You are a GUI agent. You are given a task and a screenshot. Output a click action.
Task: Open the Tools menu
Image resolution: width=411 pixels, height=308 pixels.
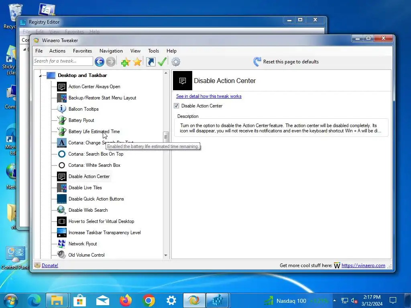[x=154, y=51]
